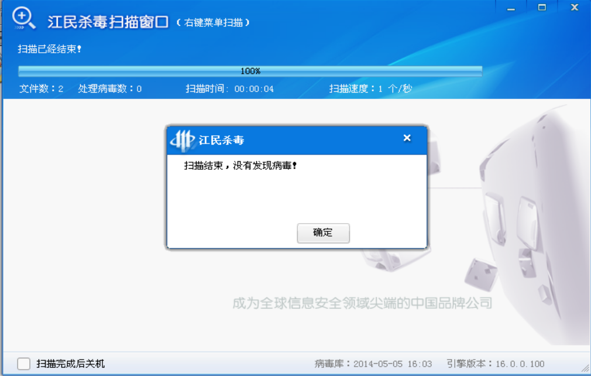Screen dimensions: 591x376
Task: Click the 扫描结束,没有发现病毒 message text
Action: coord(240,166)
